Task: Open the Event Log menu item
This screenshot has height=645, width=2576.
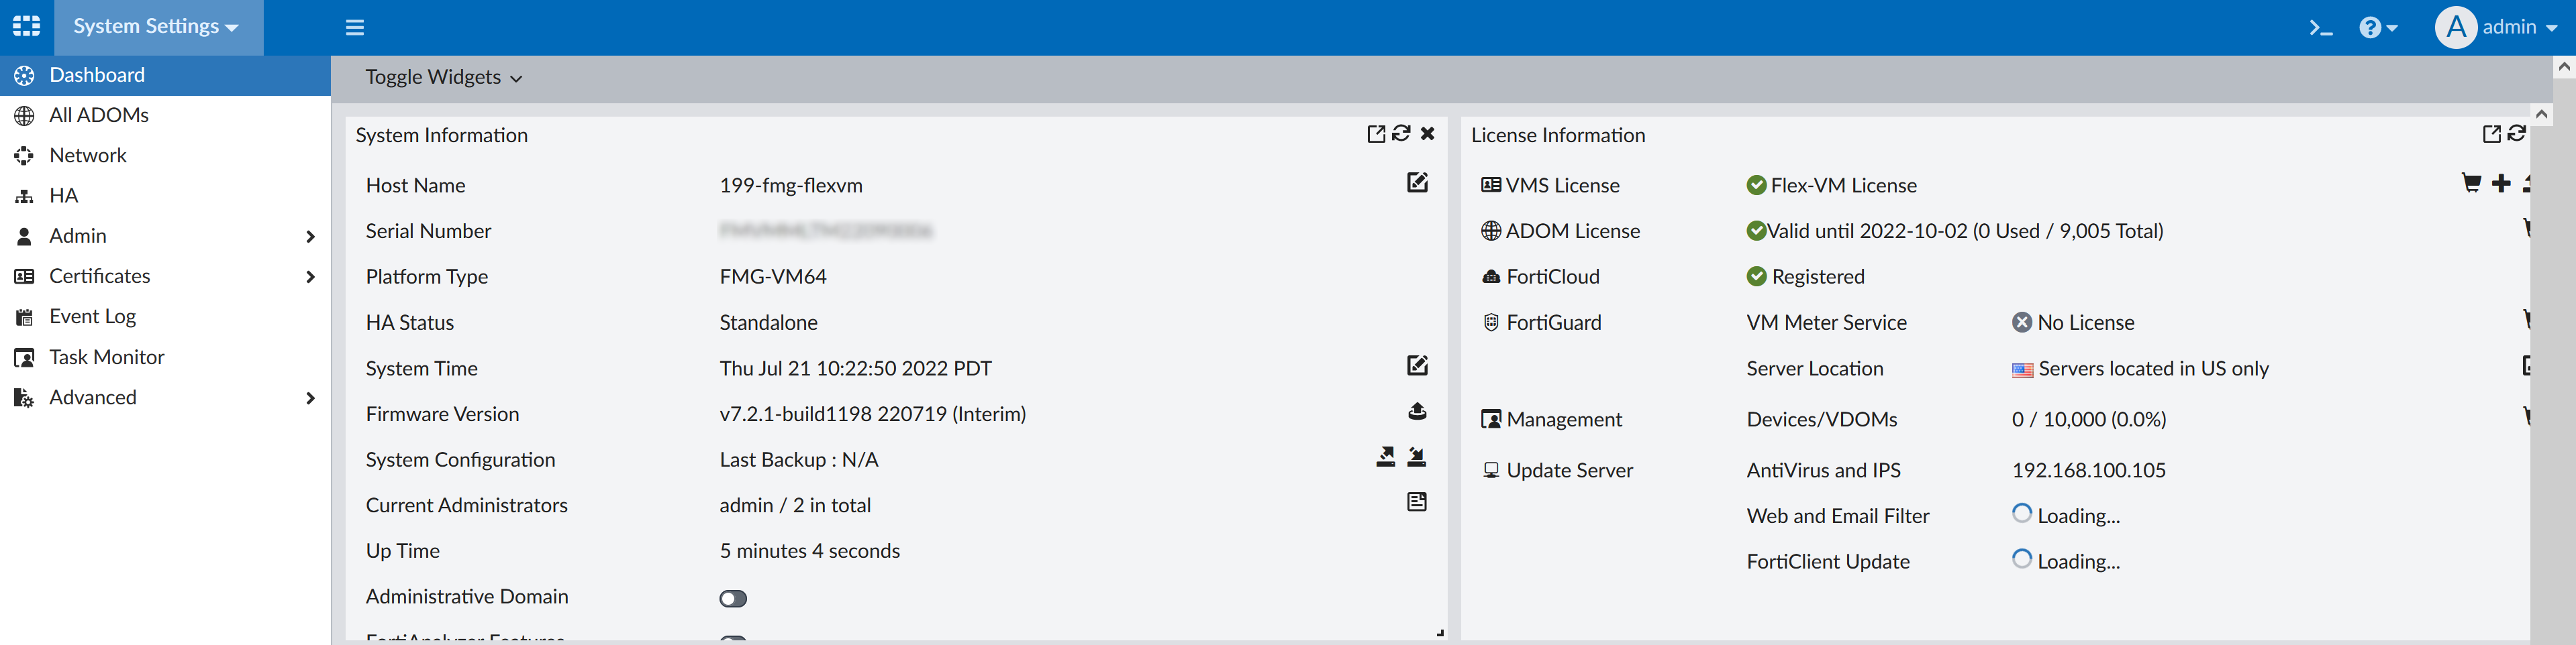Action: pos(92,316)
